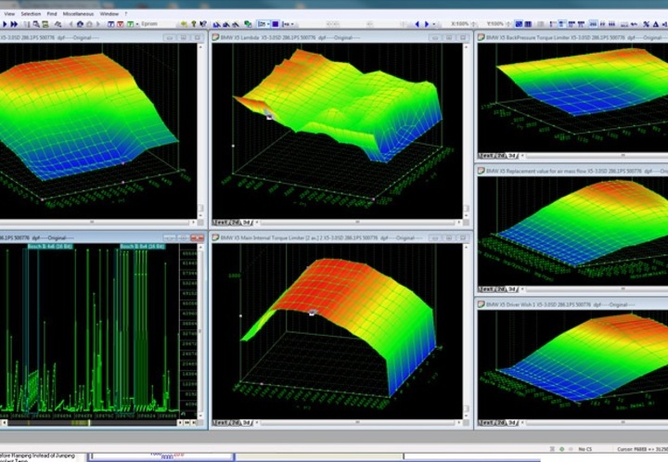This screenshot has height=462, width=668.
Task: Click the Main Internal Torque Limiter window icon
Action: pos(216,237)
